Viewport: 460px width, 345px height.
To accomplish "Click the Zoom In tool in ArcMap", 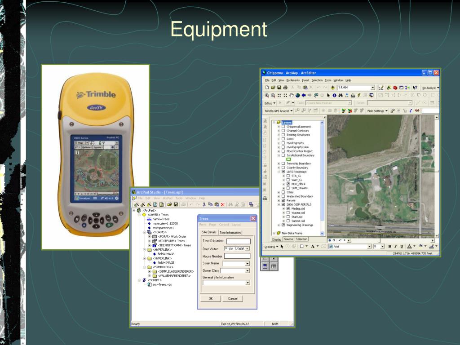I will (x=267, y=95).
